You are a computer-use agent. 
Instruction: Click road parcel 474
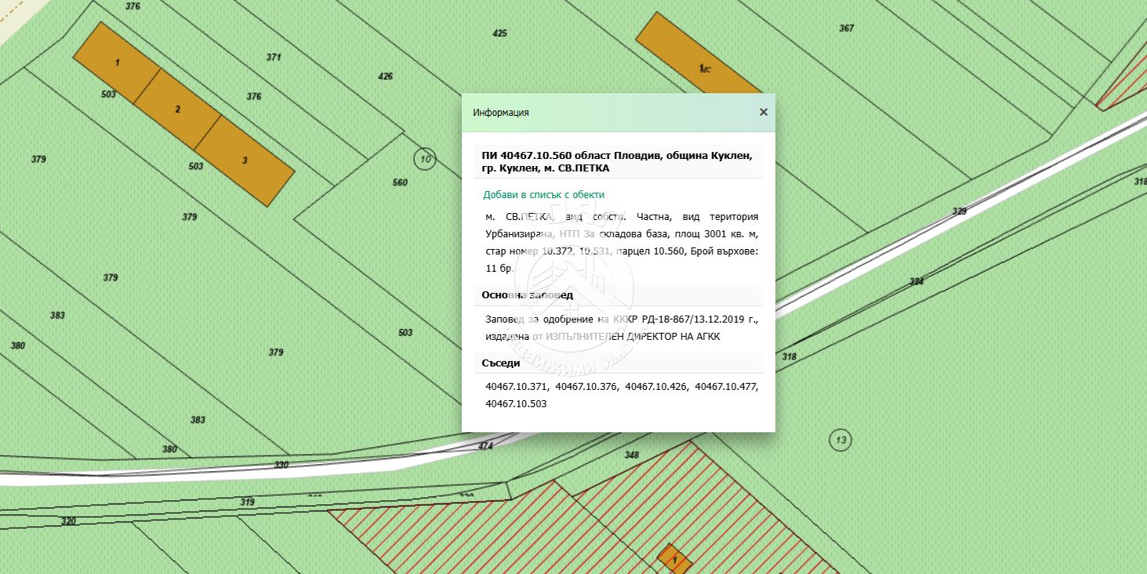pos(485,446)
